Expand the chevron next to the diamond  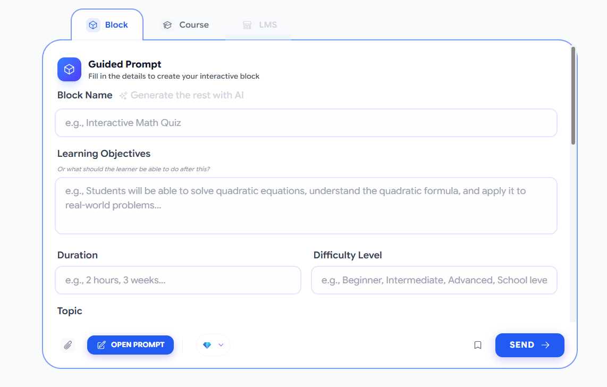pos(221,345)
